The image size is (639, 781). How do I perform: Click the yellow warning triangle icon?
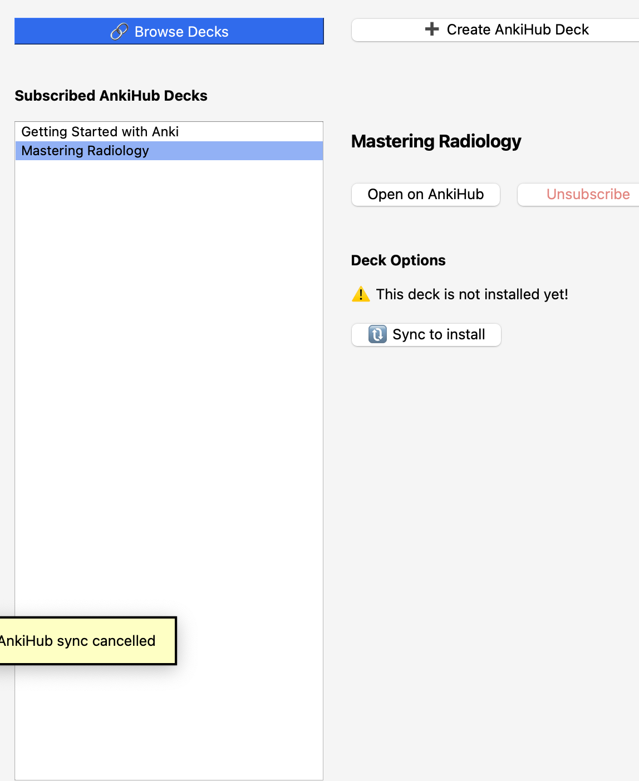[361, 294]
